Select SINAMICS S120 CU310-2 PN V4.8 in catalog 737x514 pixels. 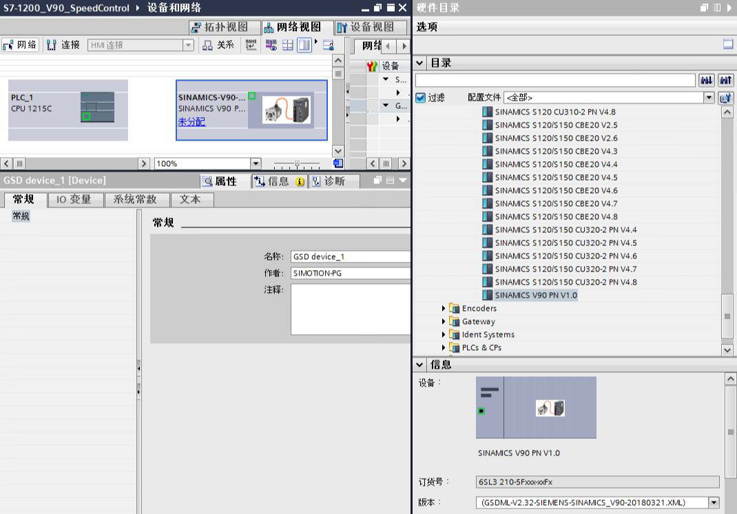click(x=555, y=112)
